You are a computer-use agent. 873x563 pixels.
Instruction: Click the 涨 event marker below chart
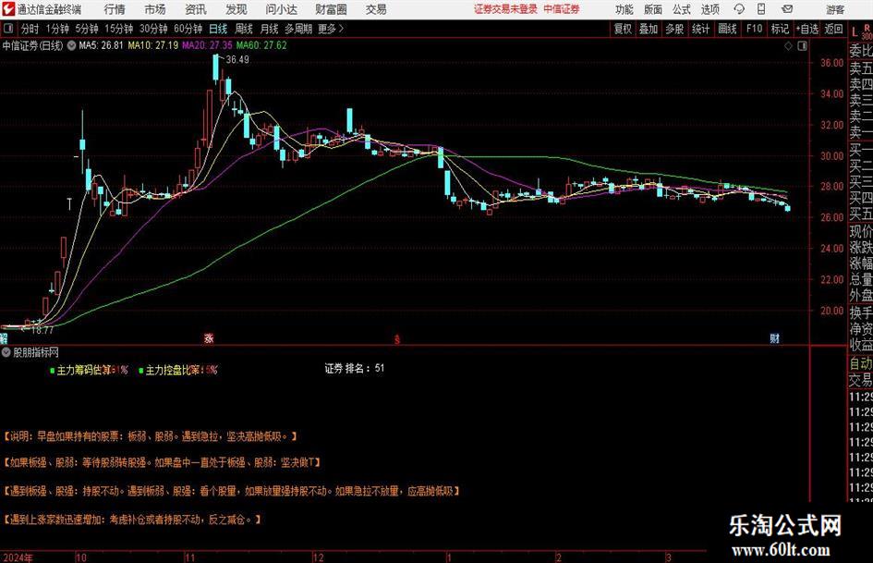pyautogui.click(x=209, y=337)
